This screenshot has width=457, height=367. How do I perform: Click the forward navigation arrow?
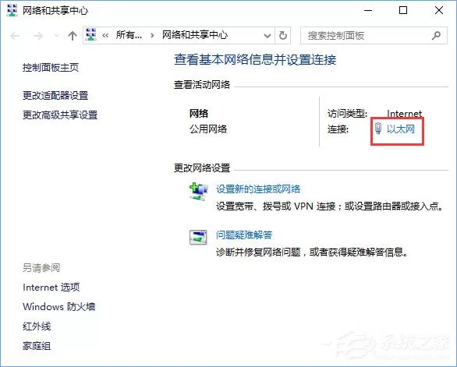38,36
